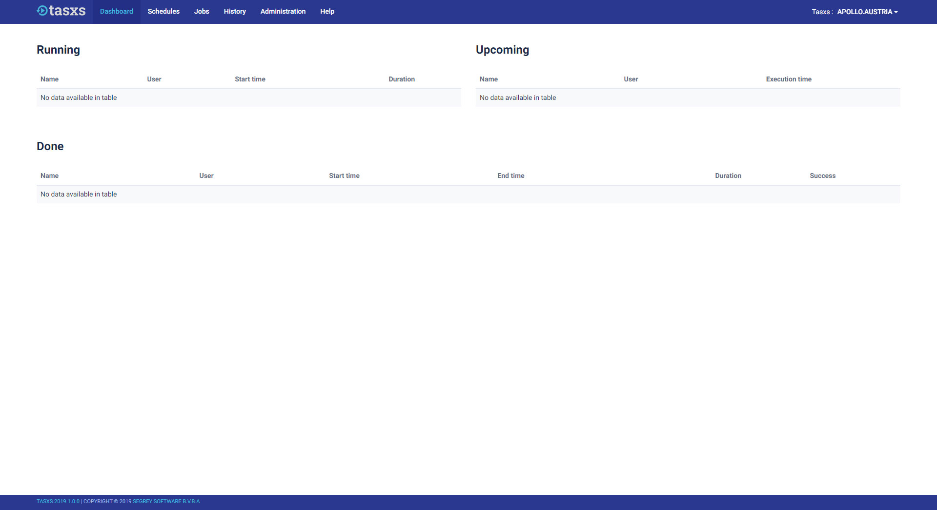The width and height of the screenshot is (937, 510).
Task: Sort Done table by User
Action: tap(206, 176)
